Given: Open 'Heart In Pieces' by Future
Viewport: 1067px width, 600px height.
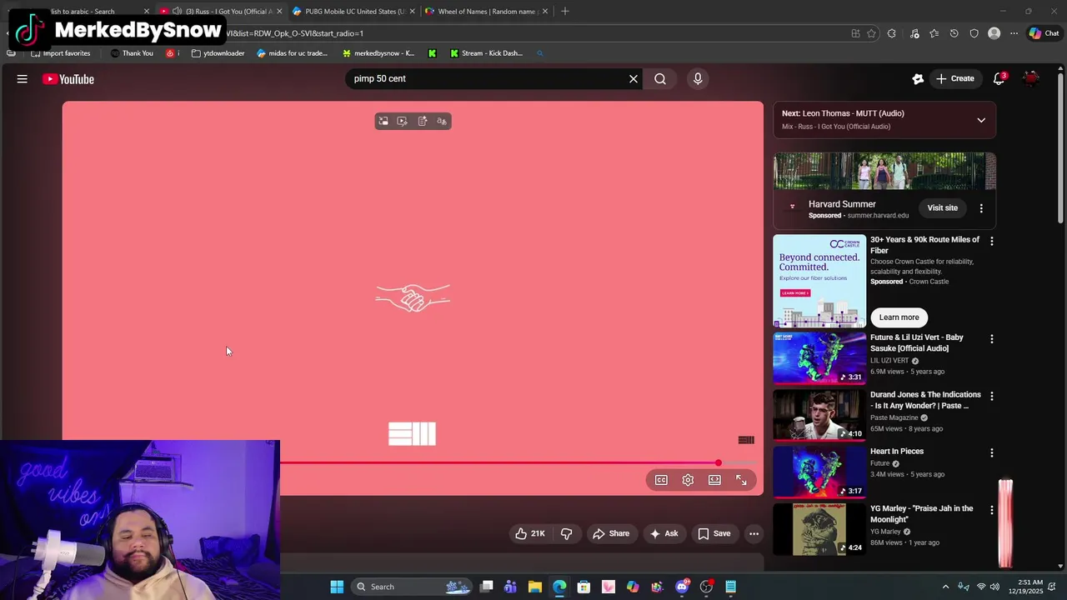Looking at the screenshot, I should [897, 451].
